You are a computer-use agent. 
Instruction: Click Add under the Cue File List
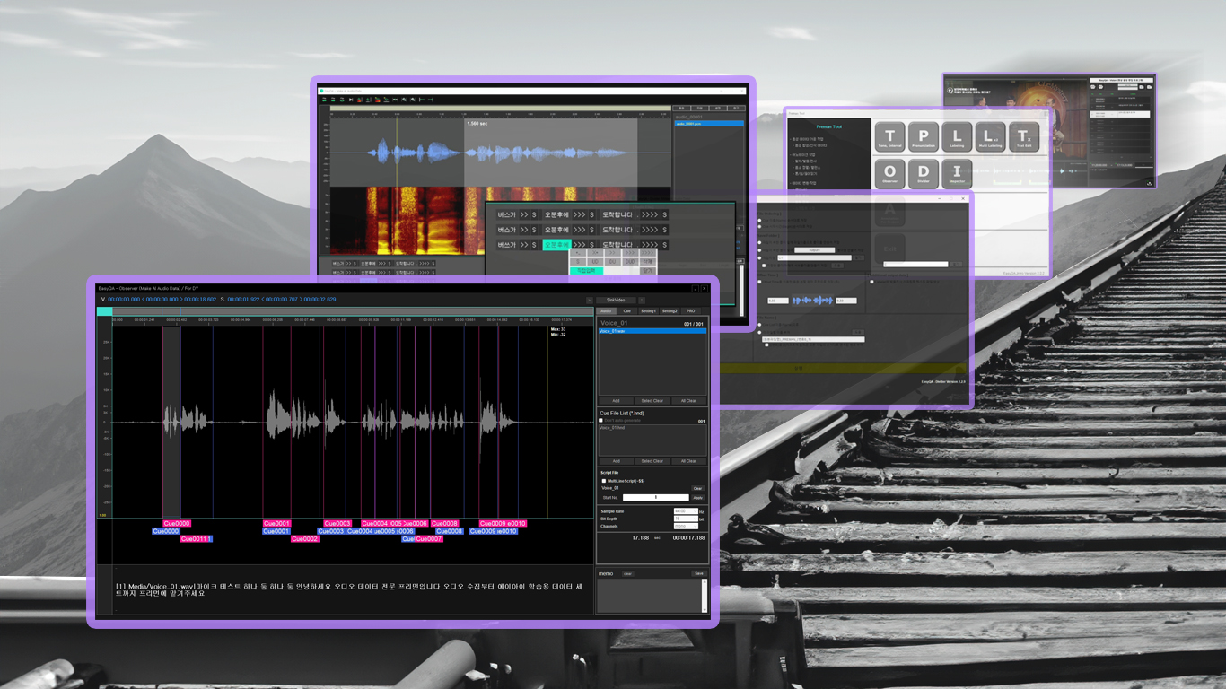(x=616, y=461)
